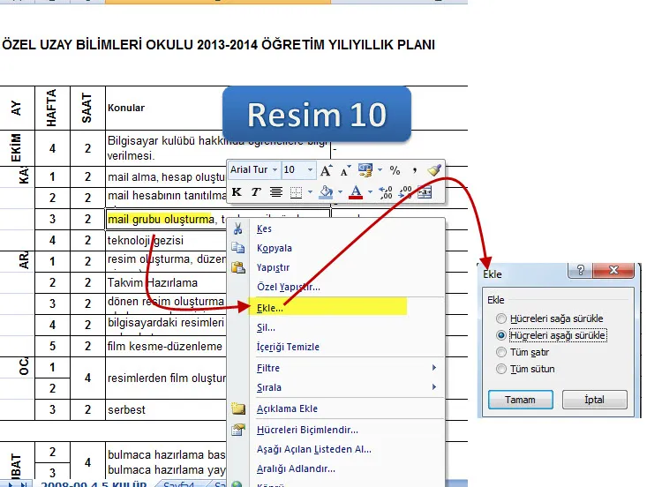Toggle italic T formatting in mini toolbar
Screen dimensions: 662x487
(x=256, y=191)
